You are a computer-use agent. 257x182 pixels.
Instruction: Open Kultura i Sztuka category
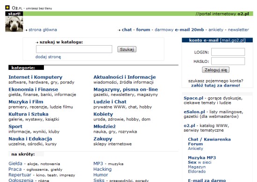[29, 114]
